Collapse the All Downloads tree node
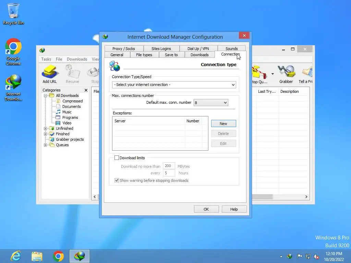 [x=46, y=96]
